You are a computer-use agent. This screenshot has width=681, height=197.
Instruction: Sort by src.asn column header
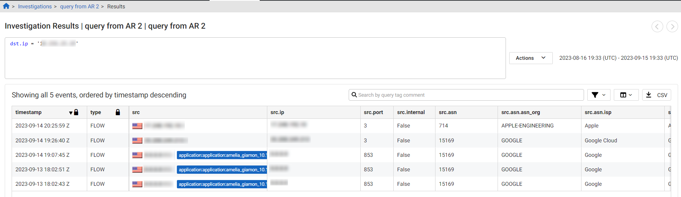click(447, 112)
